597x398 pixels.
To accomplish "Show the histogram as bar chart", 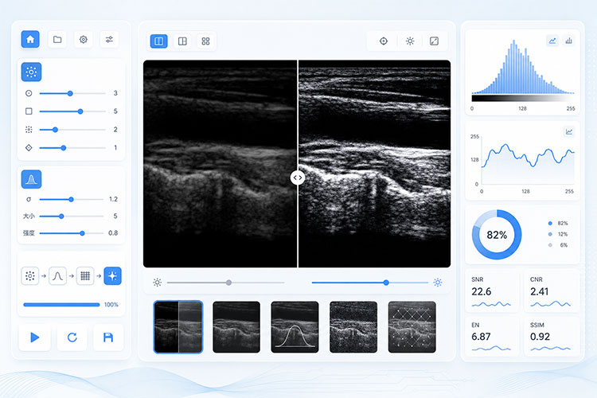I will (569, 41).
